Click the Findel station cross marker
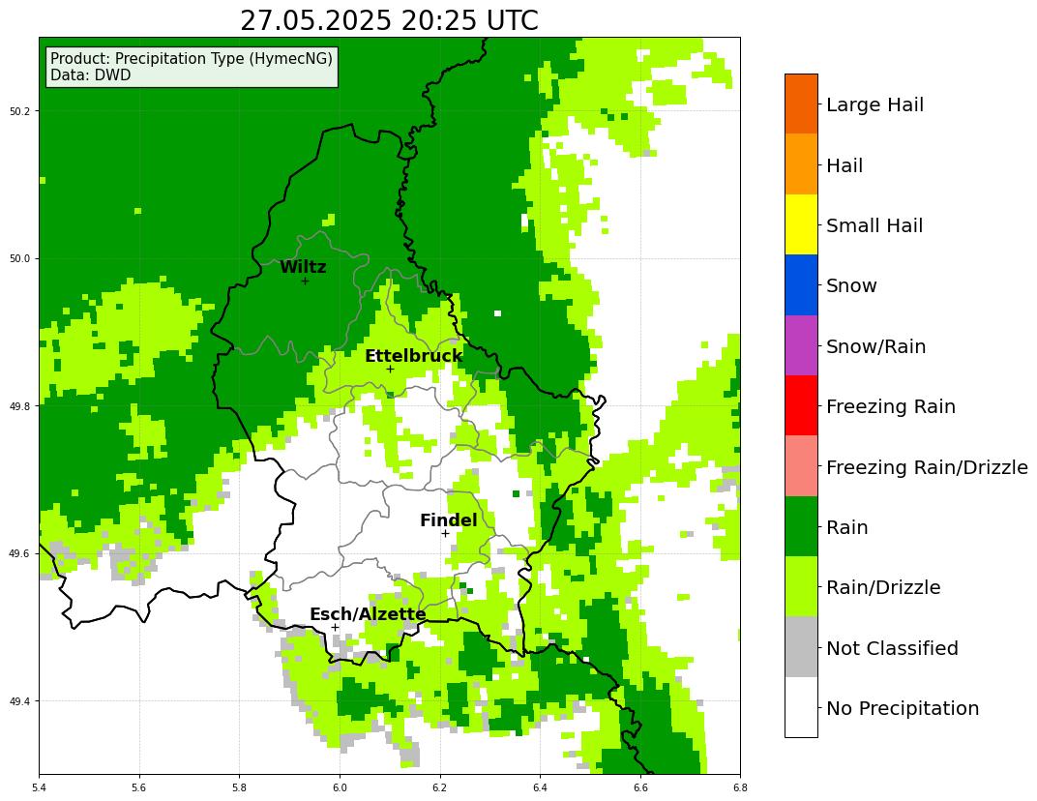The height and width of the screenshot is (801, 1037). [445, 533]
